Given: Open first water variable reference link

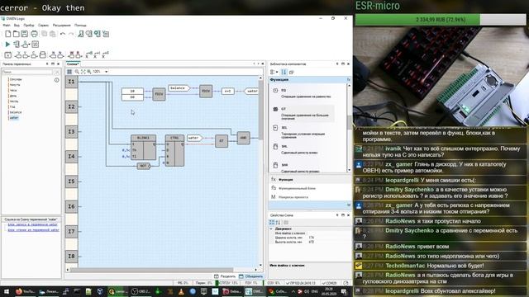Looking at the screenshot, I should click(x=33, y=224).
